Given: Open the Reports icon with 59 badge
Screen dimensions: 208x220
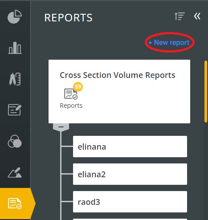Looking at the screenshot, I should pos(71,94).
